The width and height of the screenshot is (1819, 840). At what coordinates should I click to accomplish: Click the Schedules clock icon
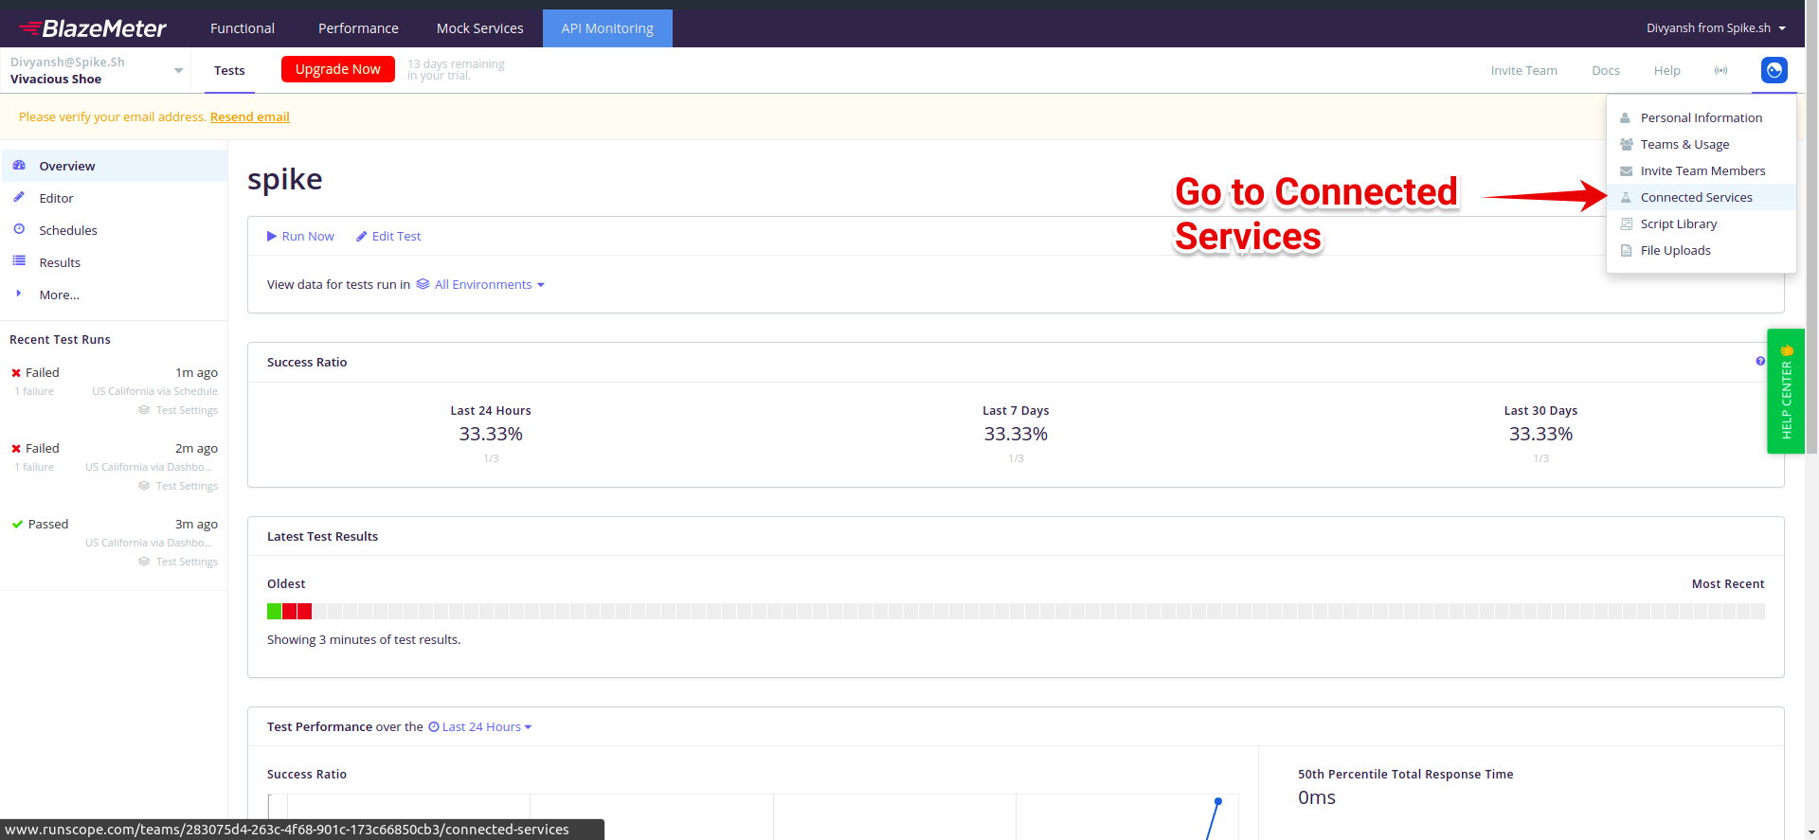pyautogui.click(x=19, y=229)
